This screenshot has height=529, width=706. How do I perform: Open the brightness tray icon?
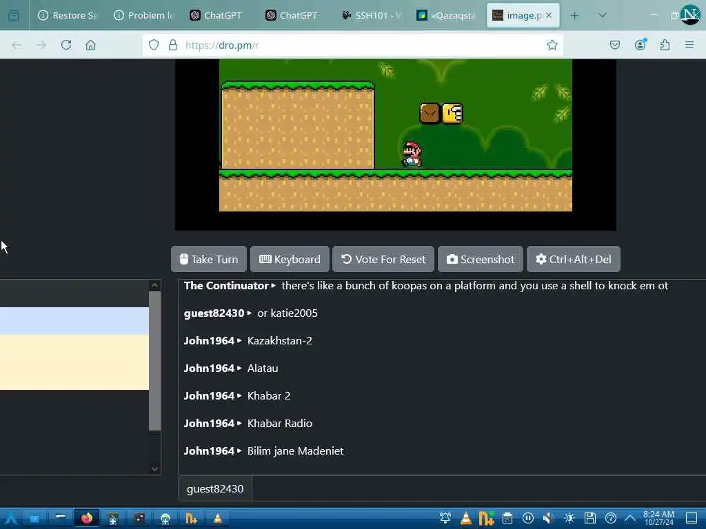569,519
